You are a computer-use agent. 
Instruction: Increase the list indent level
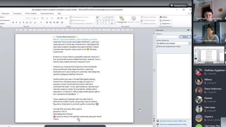62,18
